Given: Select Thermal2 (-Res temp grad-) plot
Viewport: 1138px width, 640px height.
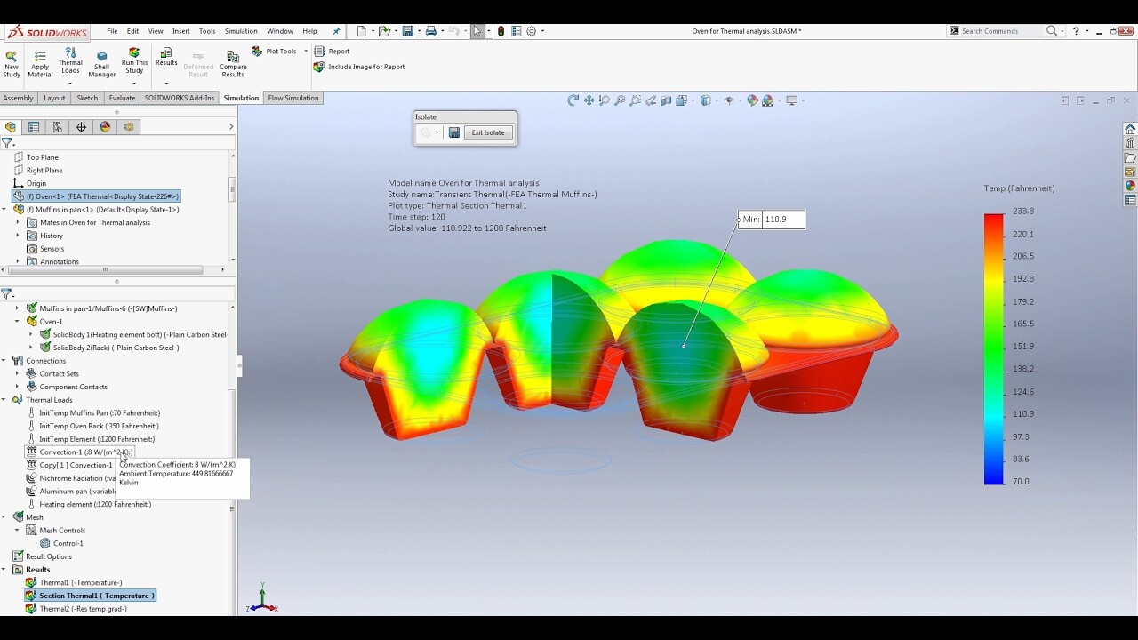Looking at the screenshot, I should (x=76, y=609).
